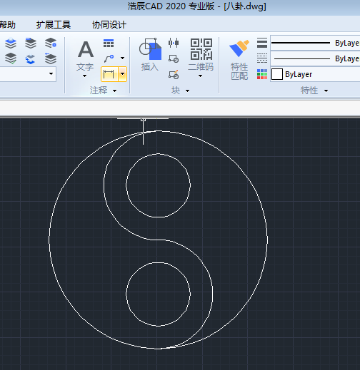
Task: Expand the 块 panel arrow
Action: pyautogui.click(x=187, y=91)
